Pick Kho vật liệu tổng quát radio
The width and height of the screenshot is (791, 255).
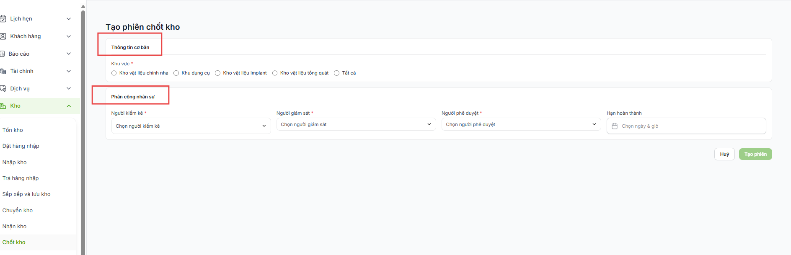coord(275,73)
